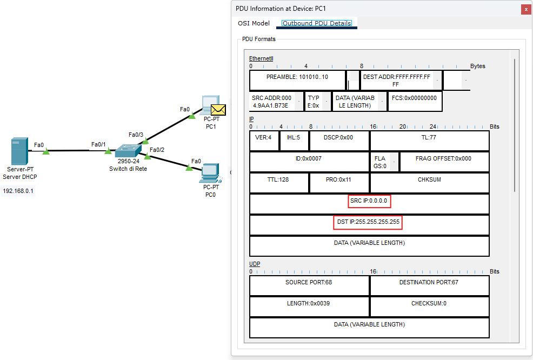Close the PDU Information window
This screenshot has height=360, width=533.
[526, 9]
